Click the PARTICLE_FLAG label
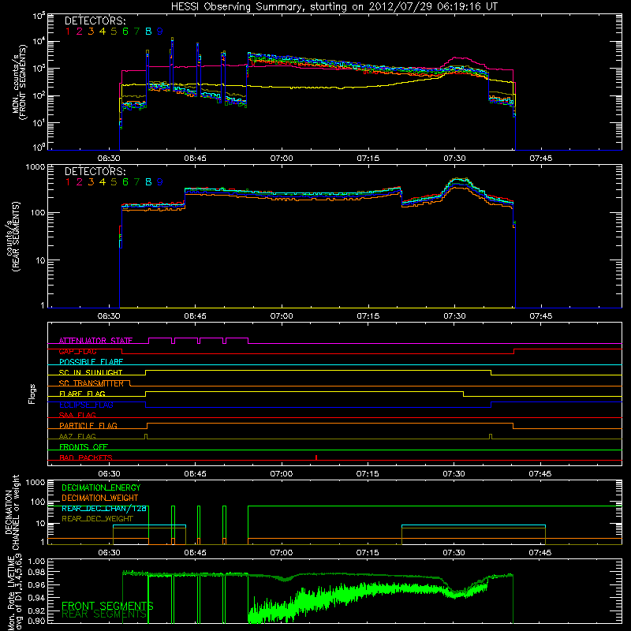Viewport: 631px width, 631px height. click(88, 425)
